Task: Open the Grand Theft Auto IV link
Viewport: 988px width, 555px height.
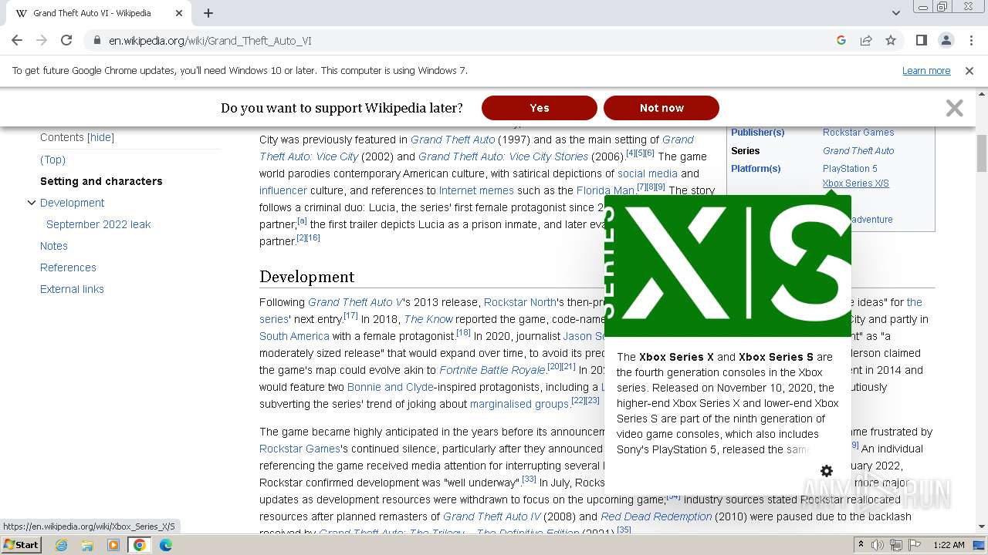Action: coord(492,516)
